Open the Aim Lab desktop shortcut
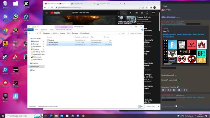Viewport: 210px width, 118px height. (x=26, y=17)
